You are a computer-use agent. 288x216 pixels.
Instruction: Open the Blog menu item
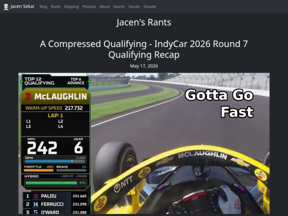click(43, 6)
